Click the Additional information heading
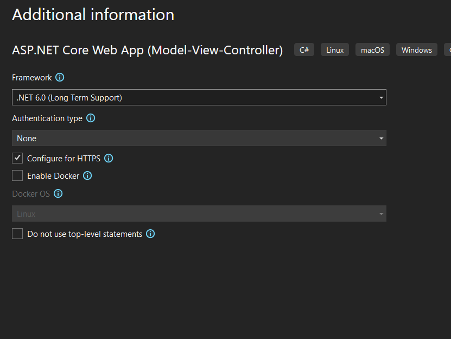451x339 pixels. tap(93, 15)
